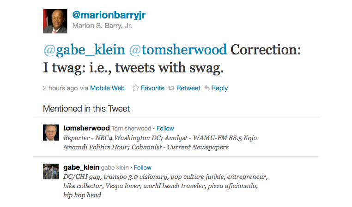The width and height of the screenshot is (352, 207).
Task: Reply to the tweet via Reply label
Action: [x=219, y=88]
